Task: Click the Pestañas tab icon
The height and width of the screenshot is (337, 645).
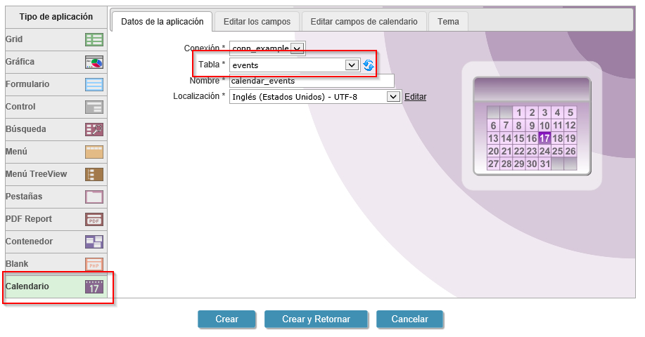Action: pos(94,197)
